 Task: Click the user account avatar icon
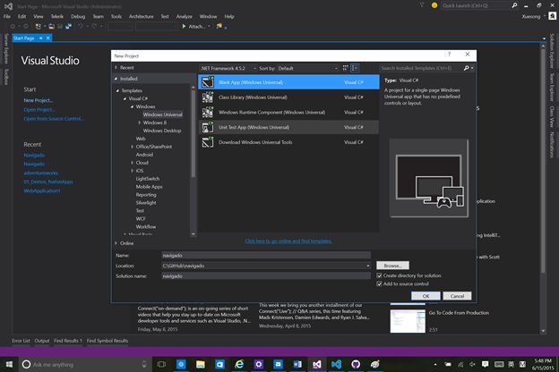(552, 16)
